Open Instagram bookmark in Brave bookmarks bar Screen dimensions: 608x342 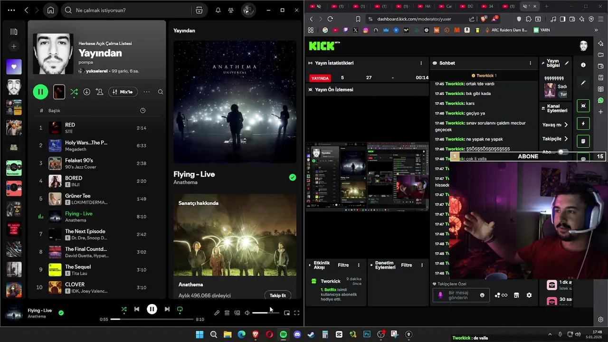366,30
